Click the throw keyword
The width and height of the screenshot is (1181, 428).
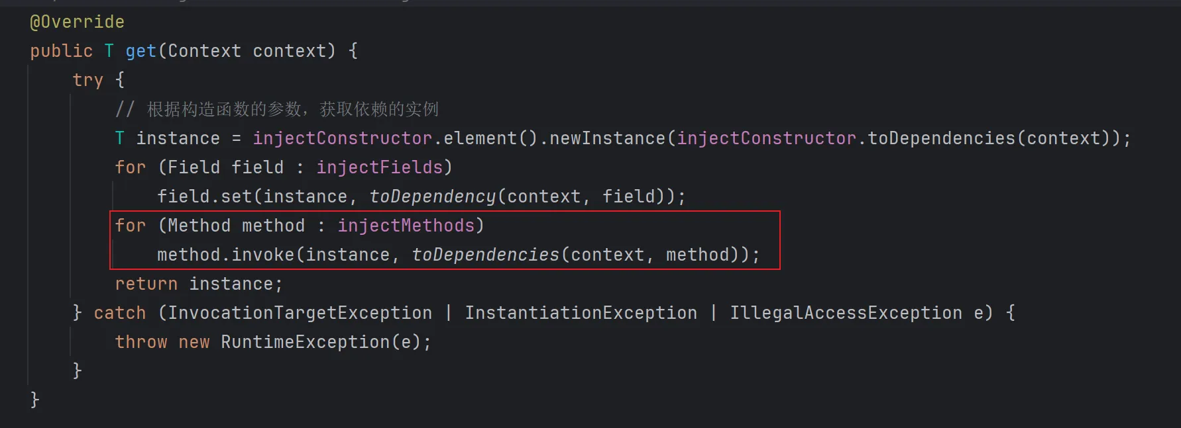(x=141, y=342)
